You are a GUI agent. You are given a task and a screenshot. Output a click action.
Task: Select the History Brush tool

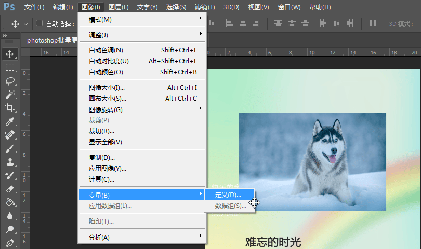pyautogui.click(x=10, y=175)
